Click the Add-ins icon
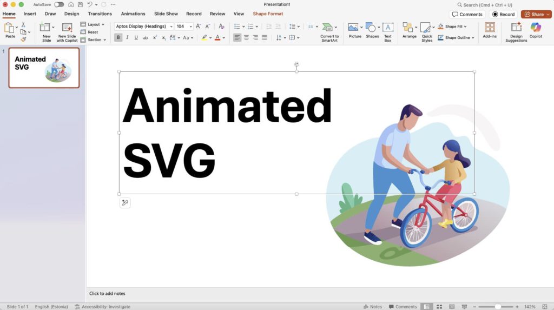Image resolution: width=554 pixels, height=310 pixels. [x=490, y=30]
